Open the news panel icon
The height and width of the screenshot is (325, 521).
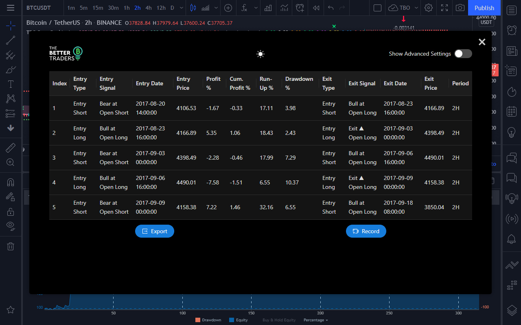pyautogui.click(x=512, y=51)
